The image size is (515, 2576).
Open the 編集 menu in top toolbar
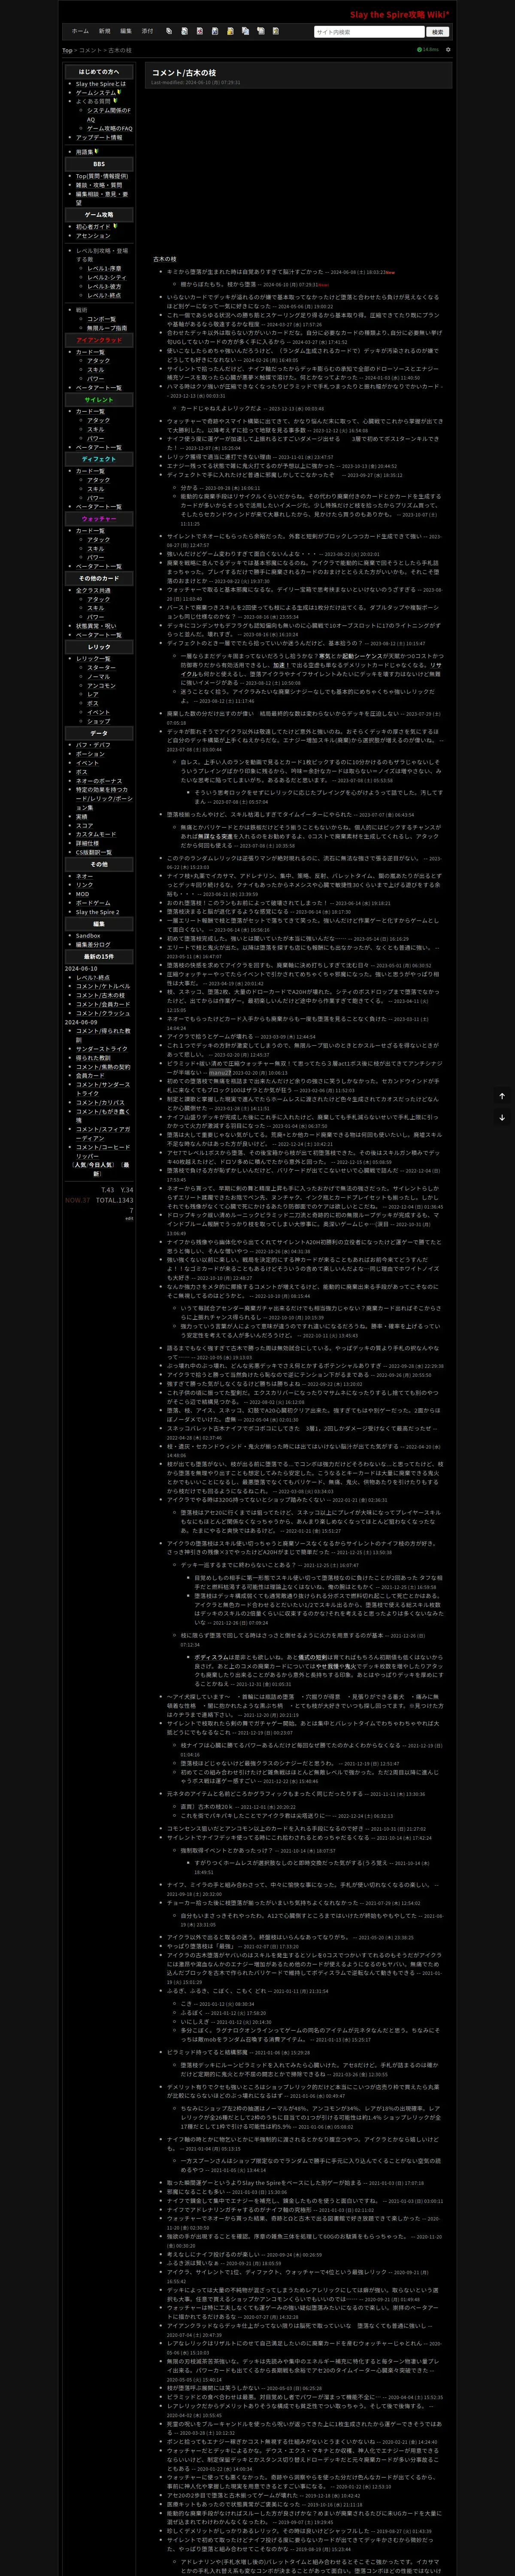[126, 31]
